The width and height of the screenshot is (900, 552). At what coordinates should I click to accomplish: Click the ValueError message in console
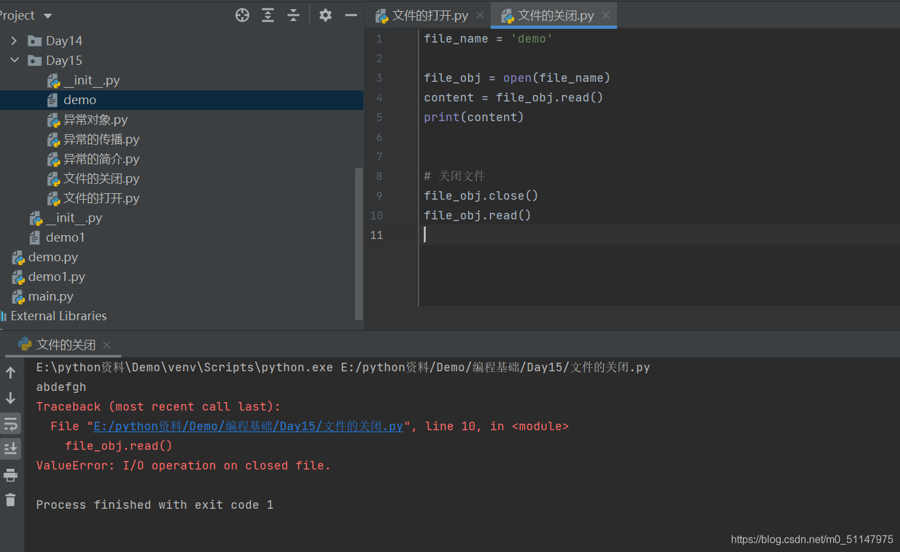tap(183, 466)
